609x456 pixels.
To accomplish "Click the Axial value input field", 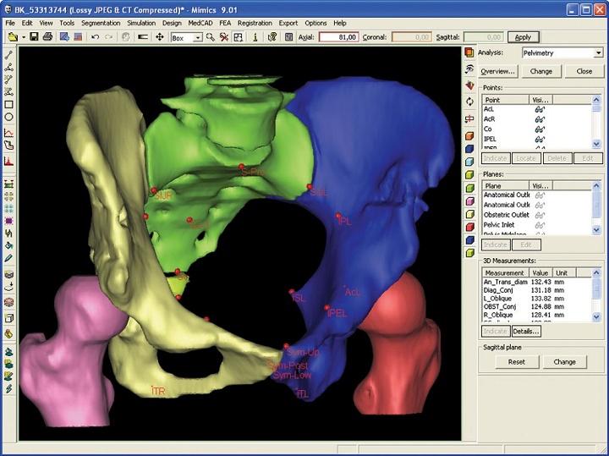I will tap(338, 37).
